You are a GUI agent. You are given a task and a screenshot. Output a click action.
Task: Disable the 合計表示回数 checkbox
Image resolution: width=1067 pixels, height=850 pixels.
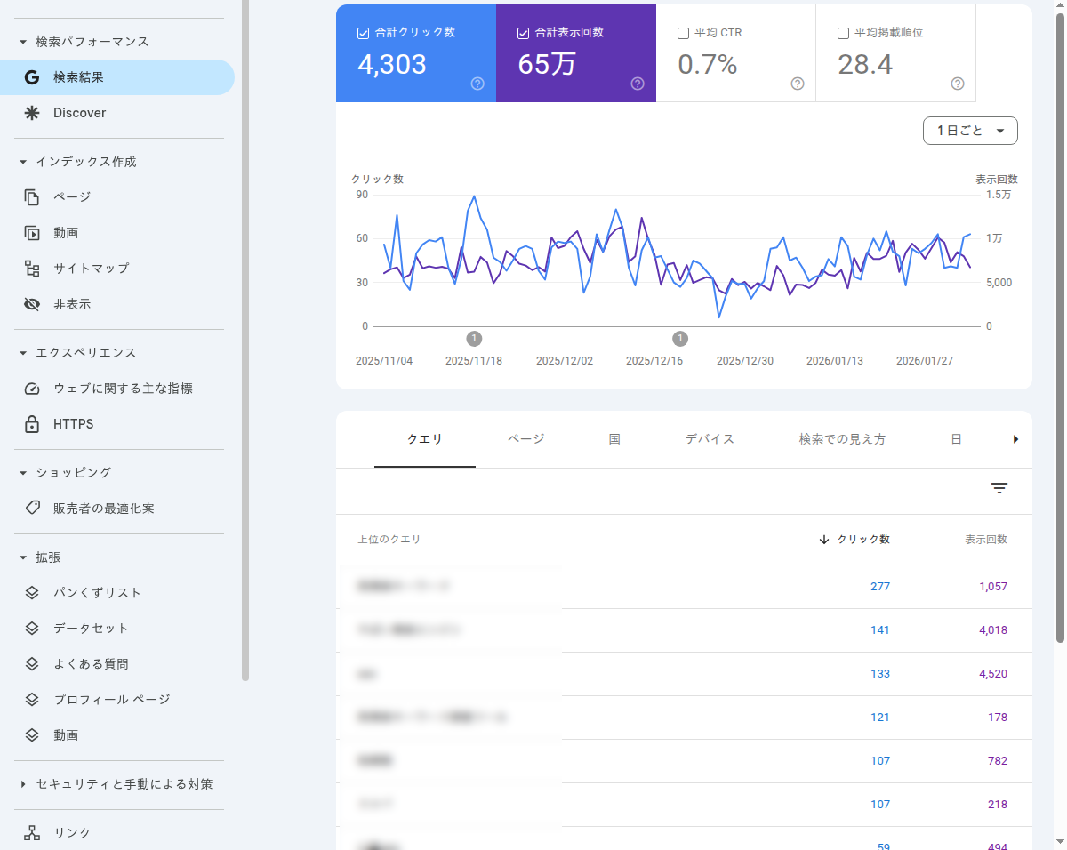click(x=522, y=32)
